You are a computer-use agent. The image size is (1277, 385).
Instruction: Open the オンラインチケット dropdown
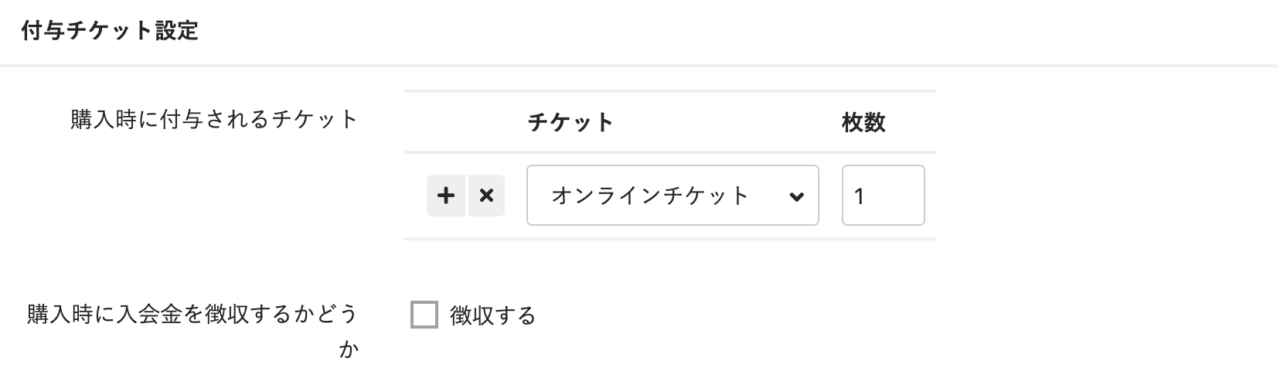(x=672, y=196)
